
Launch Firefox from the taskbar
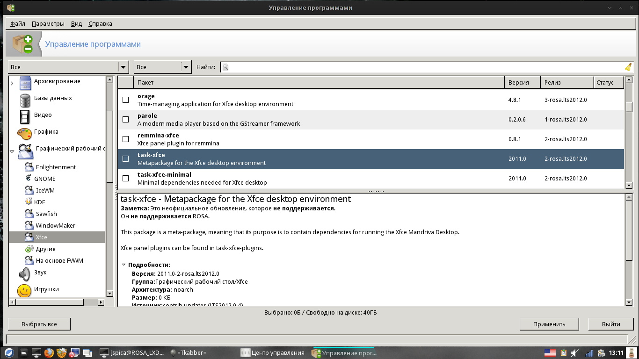49,352
